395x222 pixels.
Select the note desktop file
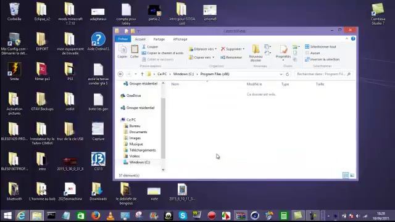pyautogui.click(x=154, y=194)
